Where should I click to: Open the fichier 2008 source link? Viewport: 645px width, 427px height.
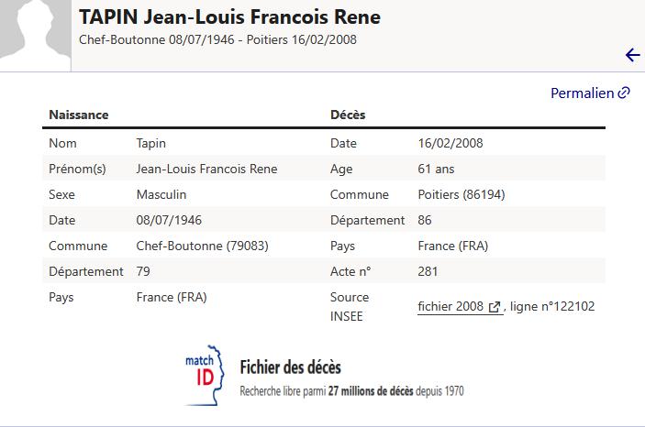(x=451, y=306)
